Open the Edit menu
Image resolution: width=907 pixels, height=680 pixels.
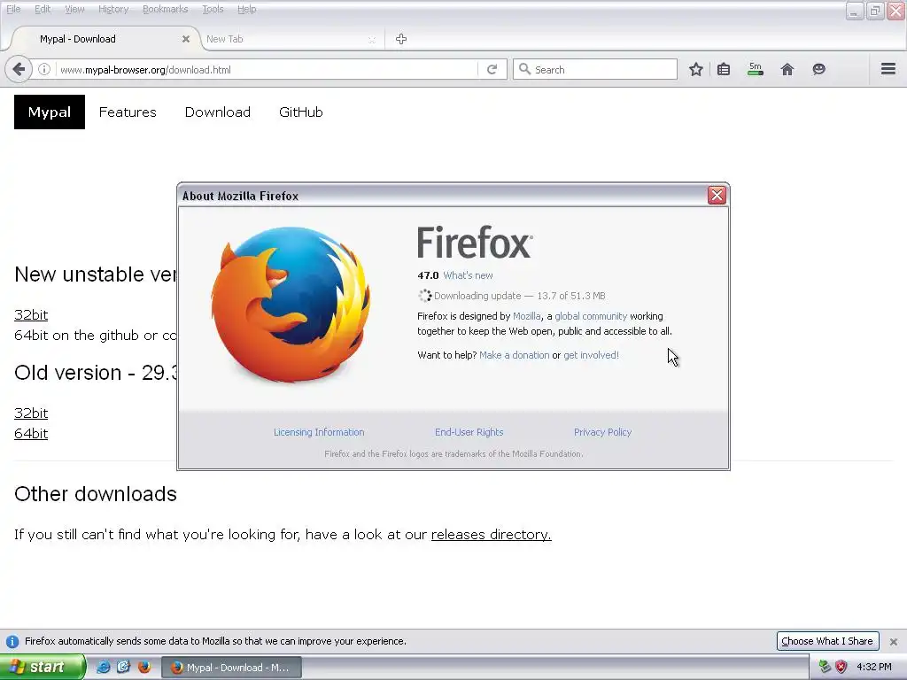(x=43, y=9)
